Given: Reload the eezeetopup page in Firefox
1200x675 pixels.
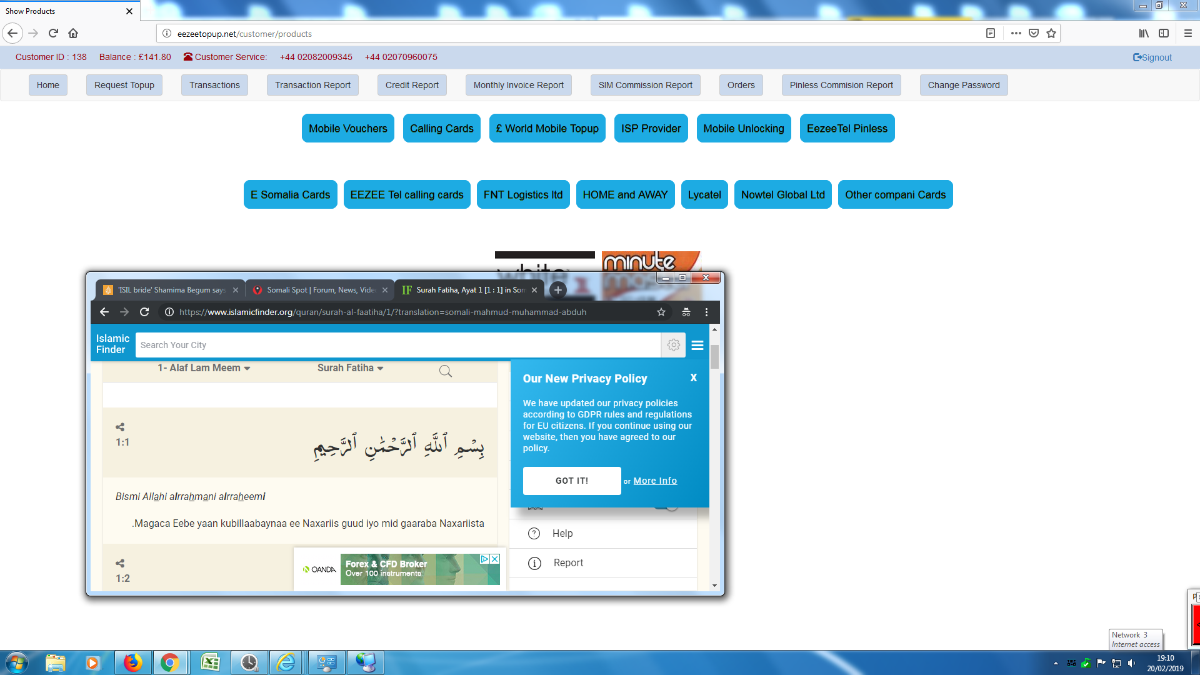Looking at the screenshot, I should pos(53,33).
